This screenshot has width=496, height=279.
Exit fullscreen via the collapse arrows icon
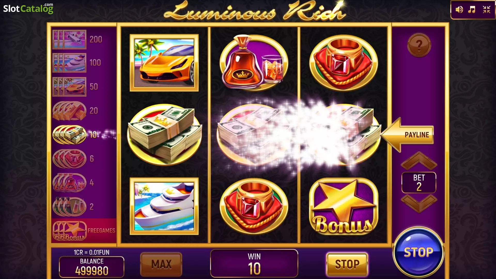pos(486,10)
